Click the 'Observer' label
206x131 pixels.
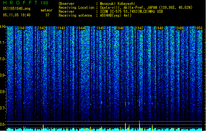point(66,4)
